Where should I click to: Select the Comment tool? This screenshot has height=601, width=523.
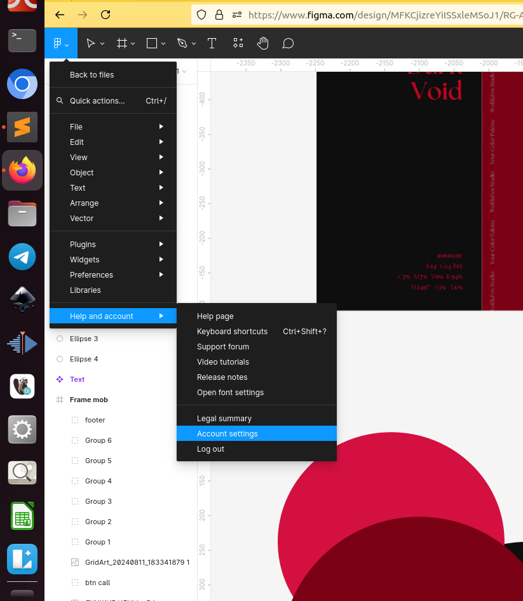(288, 43)
